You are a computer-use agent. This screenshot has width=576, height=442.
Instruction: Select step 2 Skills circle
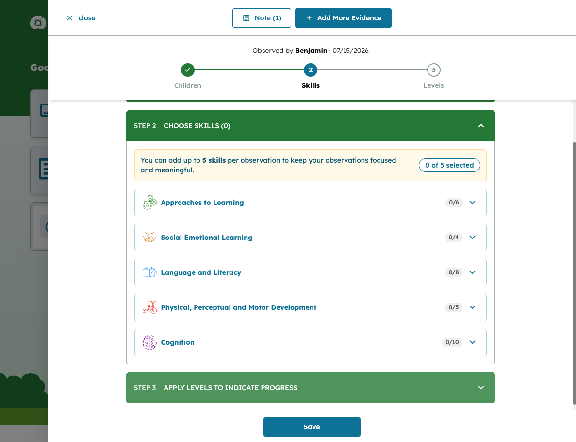click(x=311, y=70)
